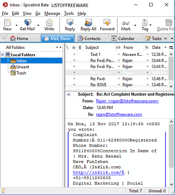Select the Unsent folder
175x195 pixels.
tap(23, 67)
